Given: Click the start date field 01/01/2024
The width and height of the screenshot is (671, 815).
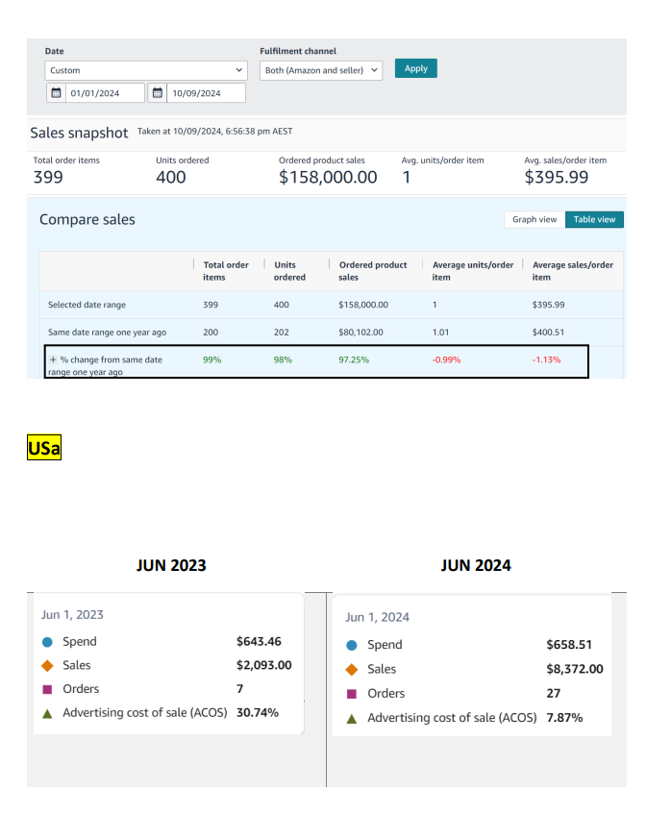Looking at the screenshot, I should [105, 93].
